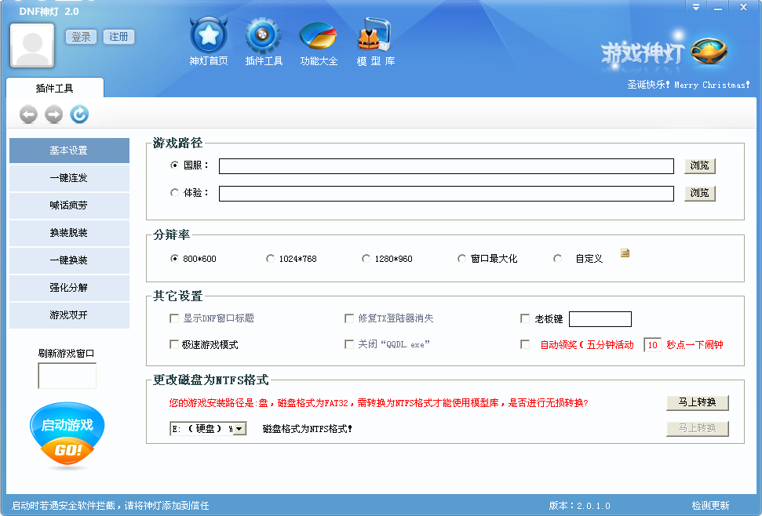Image resolution: width=762 pixels, height=516 pixels.
Task: Open the 功能大全 pie chart icon
Action: pyautogui.click(x=319, y=35)
